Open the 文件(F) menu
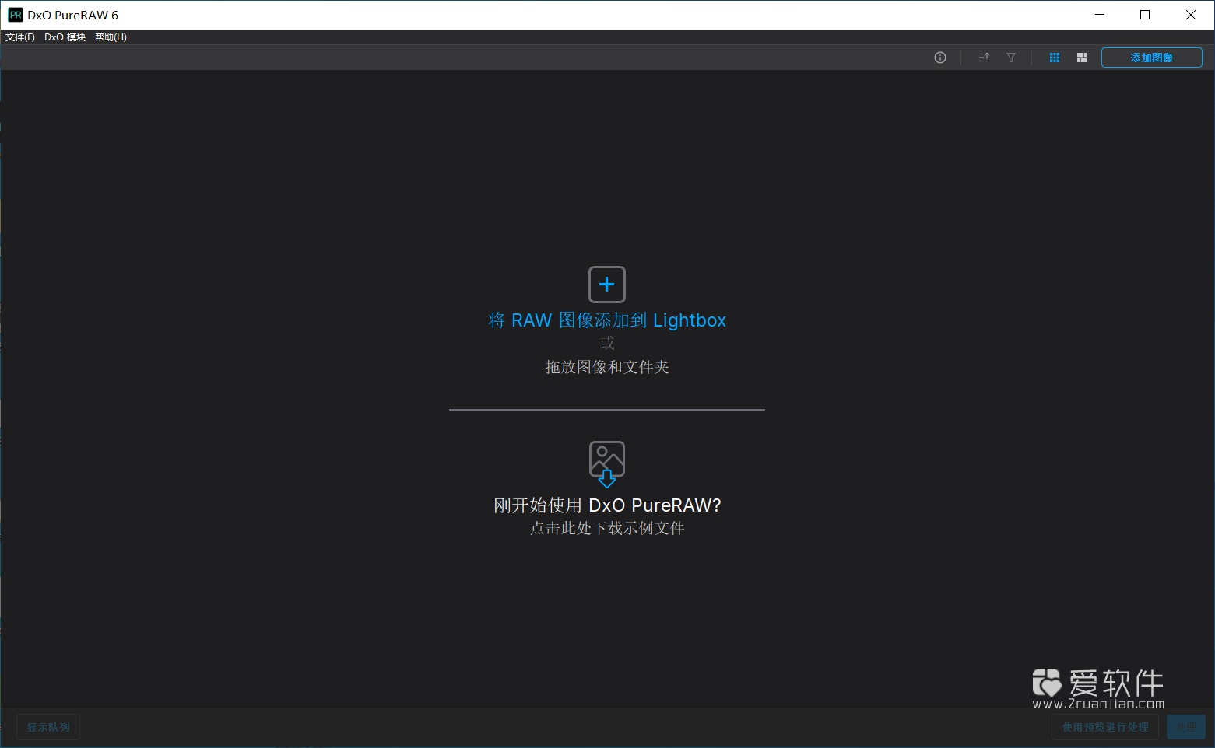This screenshot has width=1215, height=748. click(20, 37)
